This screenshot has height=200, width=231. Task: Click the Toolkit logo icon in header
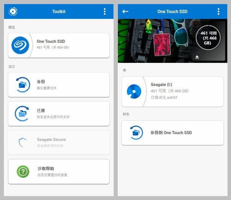click(x=13, y=12)
